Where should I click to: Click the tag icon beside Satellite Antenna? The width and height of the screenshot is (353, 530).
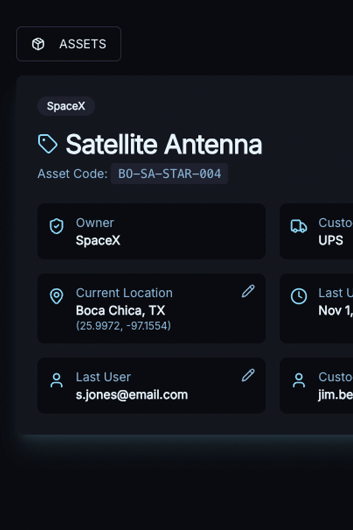(x=47, y=144)
